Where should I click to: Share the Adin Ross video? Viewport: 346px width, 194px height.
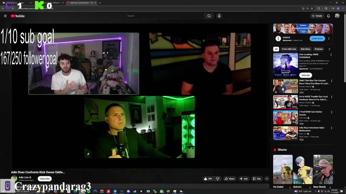coord(230,179)
